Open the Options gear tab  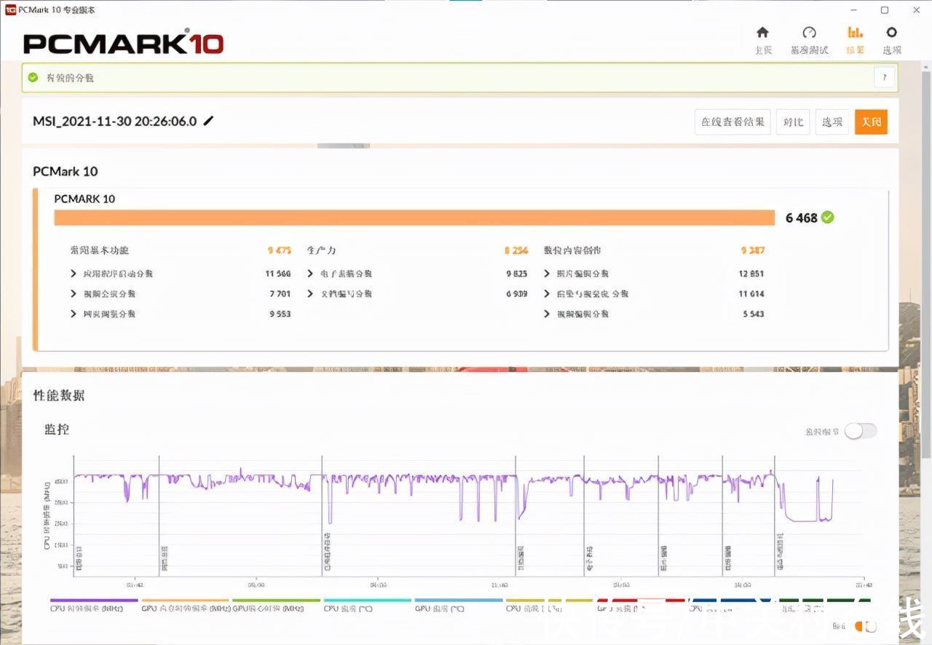coord(892,40)
